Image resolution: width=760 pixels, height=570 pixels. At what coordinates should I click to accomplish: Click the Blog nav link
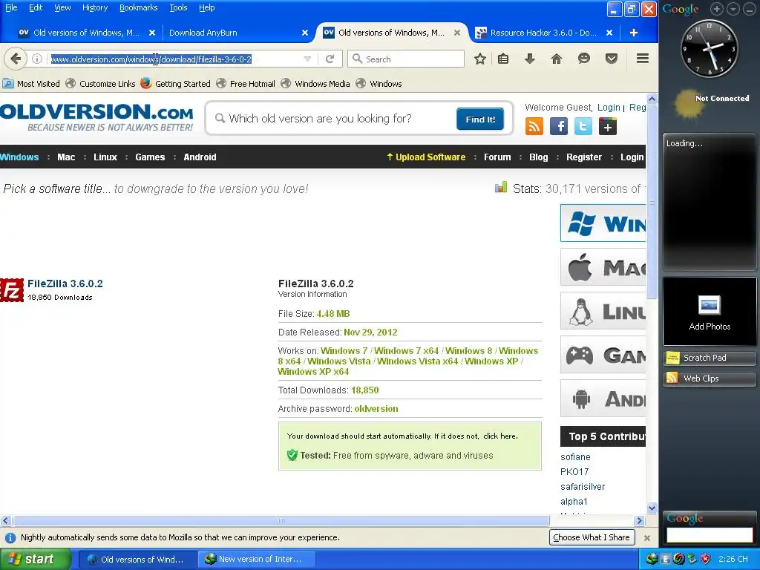(539, 157)
